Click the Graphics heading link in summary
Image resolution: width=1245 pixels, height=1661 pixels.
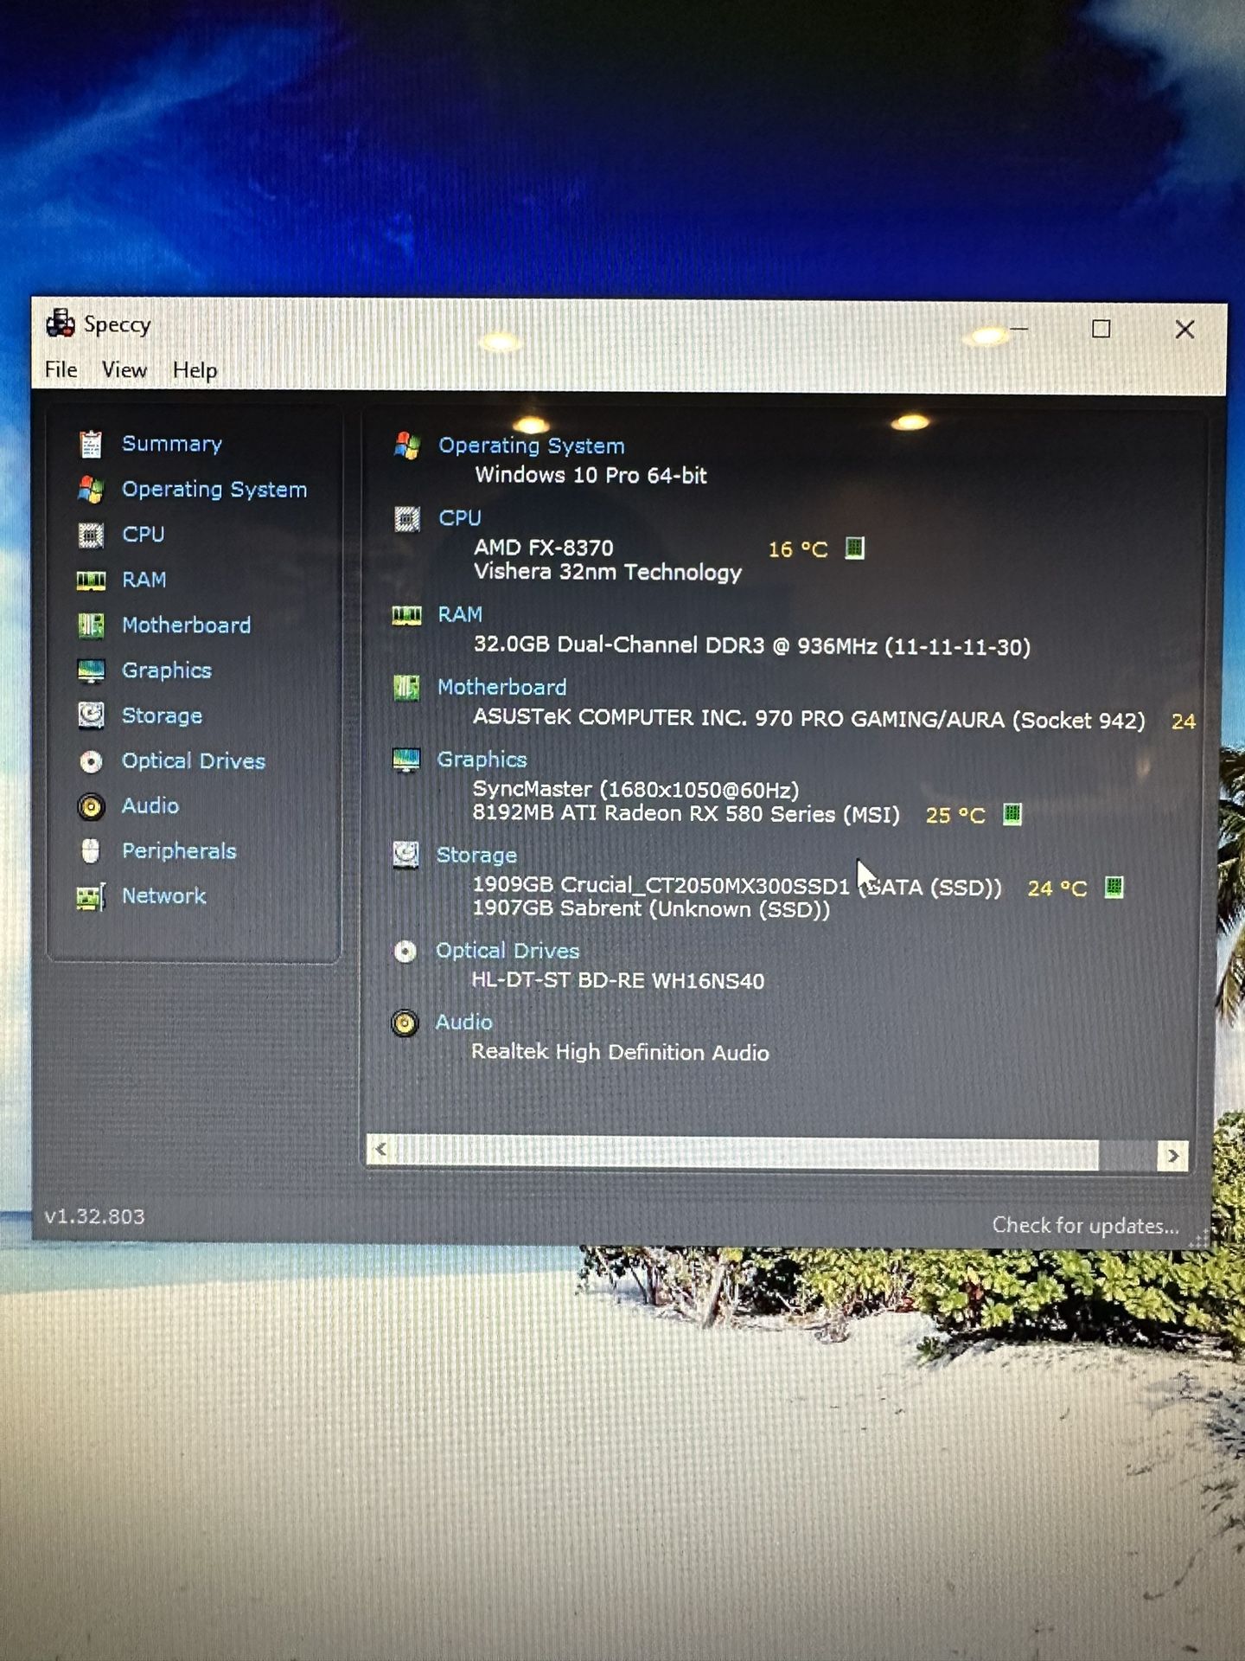(482, 760)
